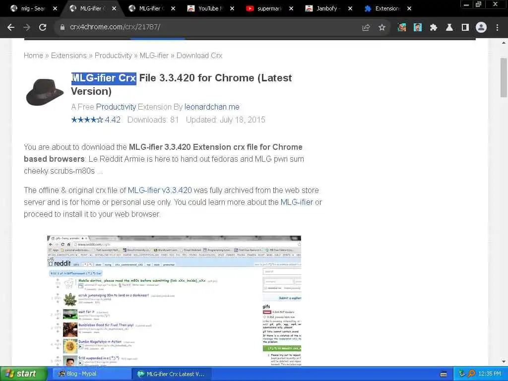The width and height of the screenshot is (508, 381).
Task: Open the Productivity breadcrumb link
Action: pos(114,56)
